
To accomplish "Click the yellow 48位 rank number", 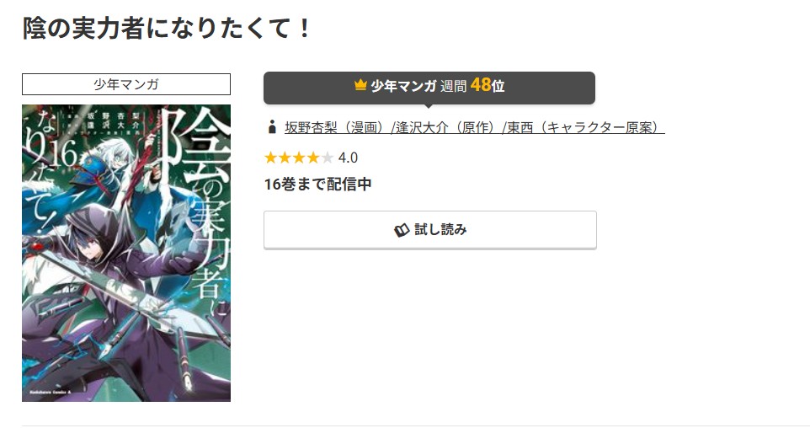I will click(x=488, y=85).
